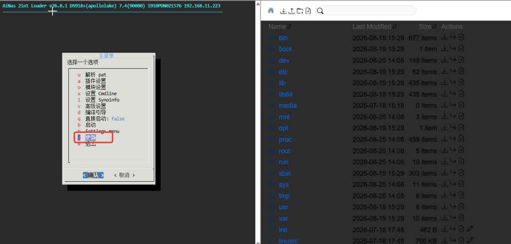Delete the dev folder

[461, 60]
